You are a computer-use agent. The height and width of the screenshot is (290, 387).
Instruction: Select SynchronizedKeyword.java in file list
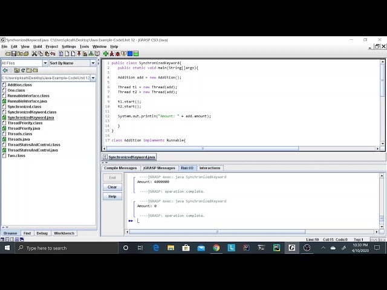[x=31, y=118]
